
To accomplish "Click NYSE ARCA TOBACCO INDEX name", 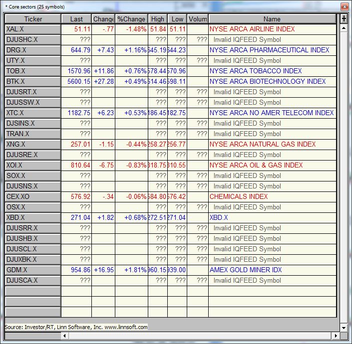I will (x=256, y=71).
